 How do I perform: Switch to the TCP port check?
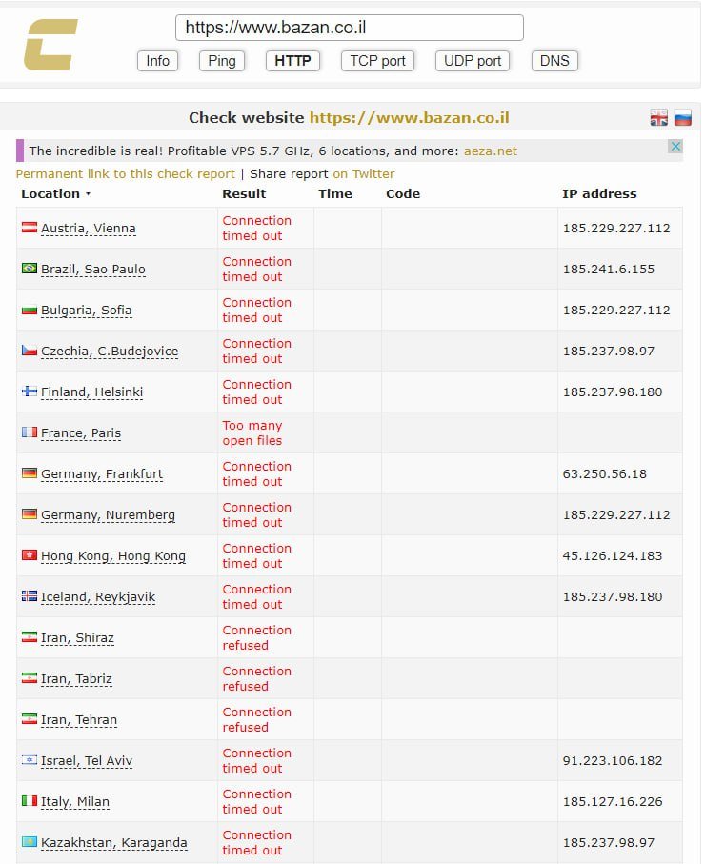tap(377, 61)
